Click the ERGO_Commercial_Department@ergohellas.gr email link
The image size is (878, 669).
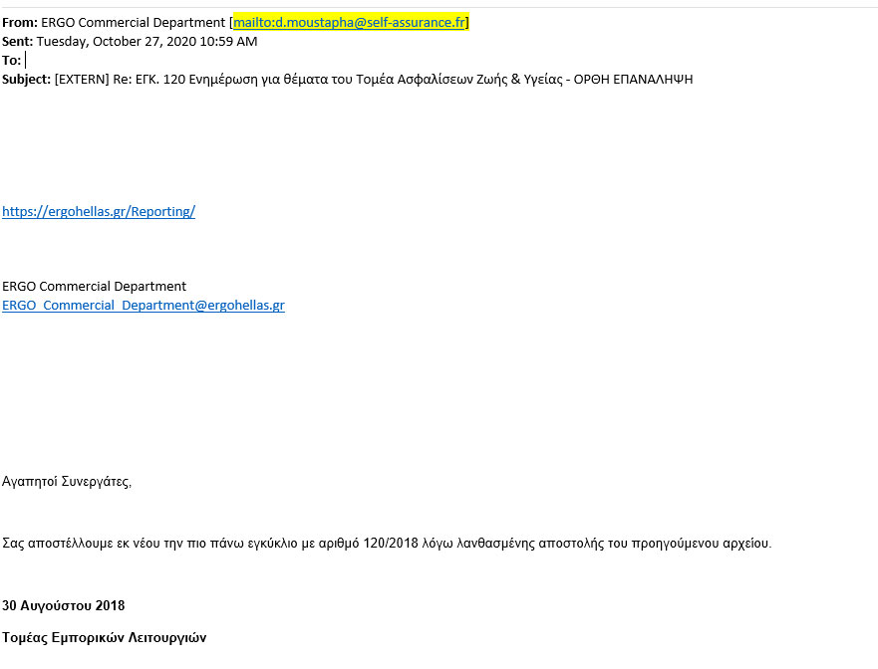144,305
